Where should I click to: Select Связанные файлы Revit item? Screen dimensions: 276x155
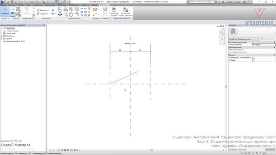16,41
